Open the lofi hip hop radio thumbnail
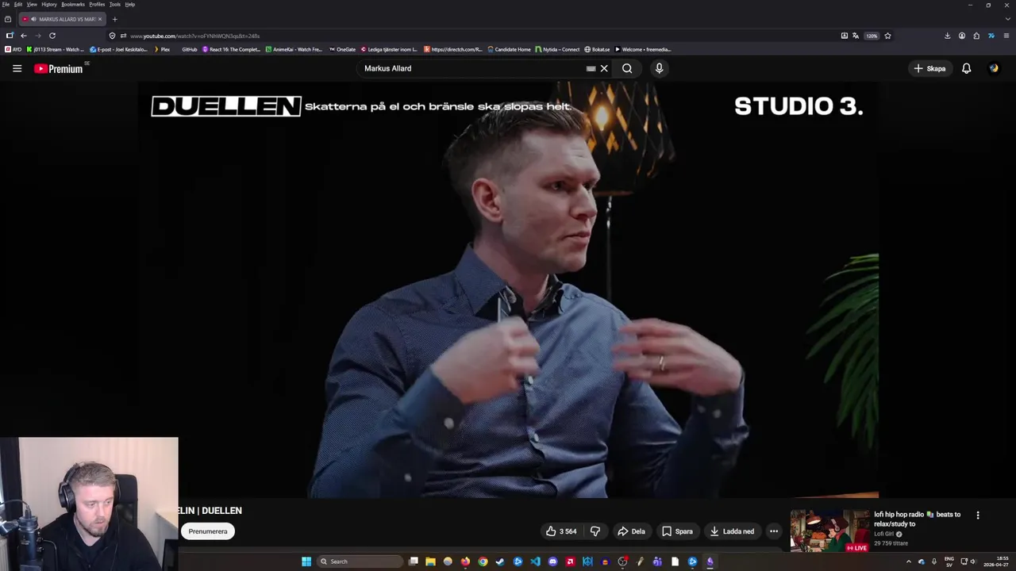The width and height of the screenshot is (1016, 571). (x=829, y=531)
